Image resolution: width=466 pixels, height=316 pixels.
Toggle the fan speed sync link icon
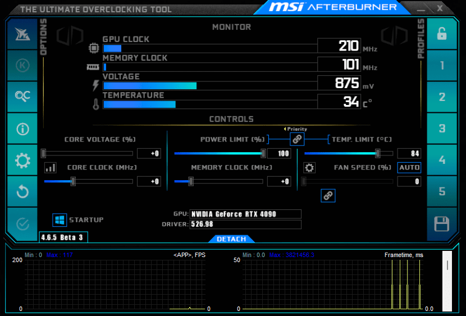328,196
